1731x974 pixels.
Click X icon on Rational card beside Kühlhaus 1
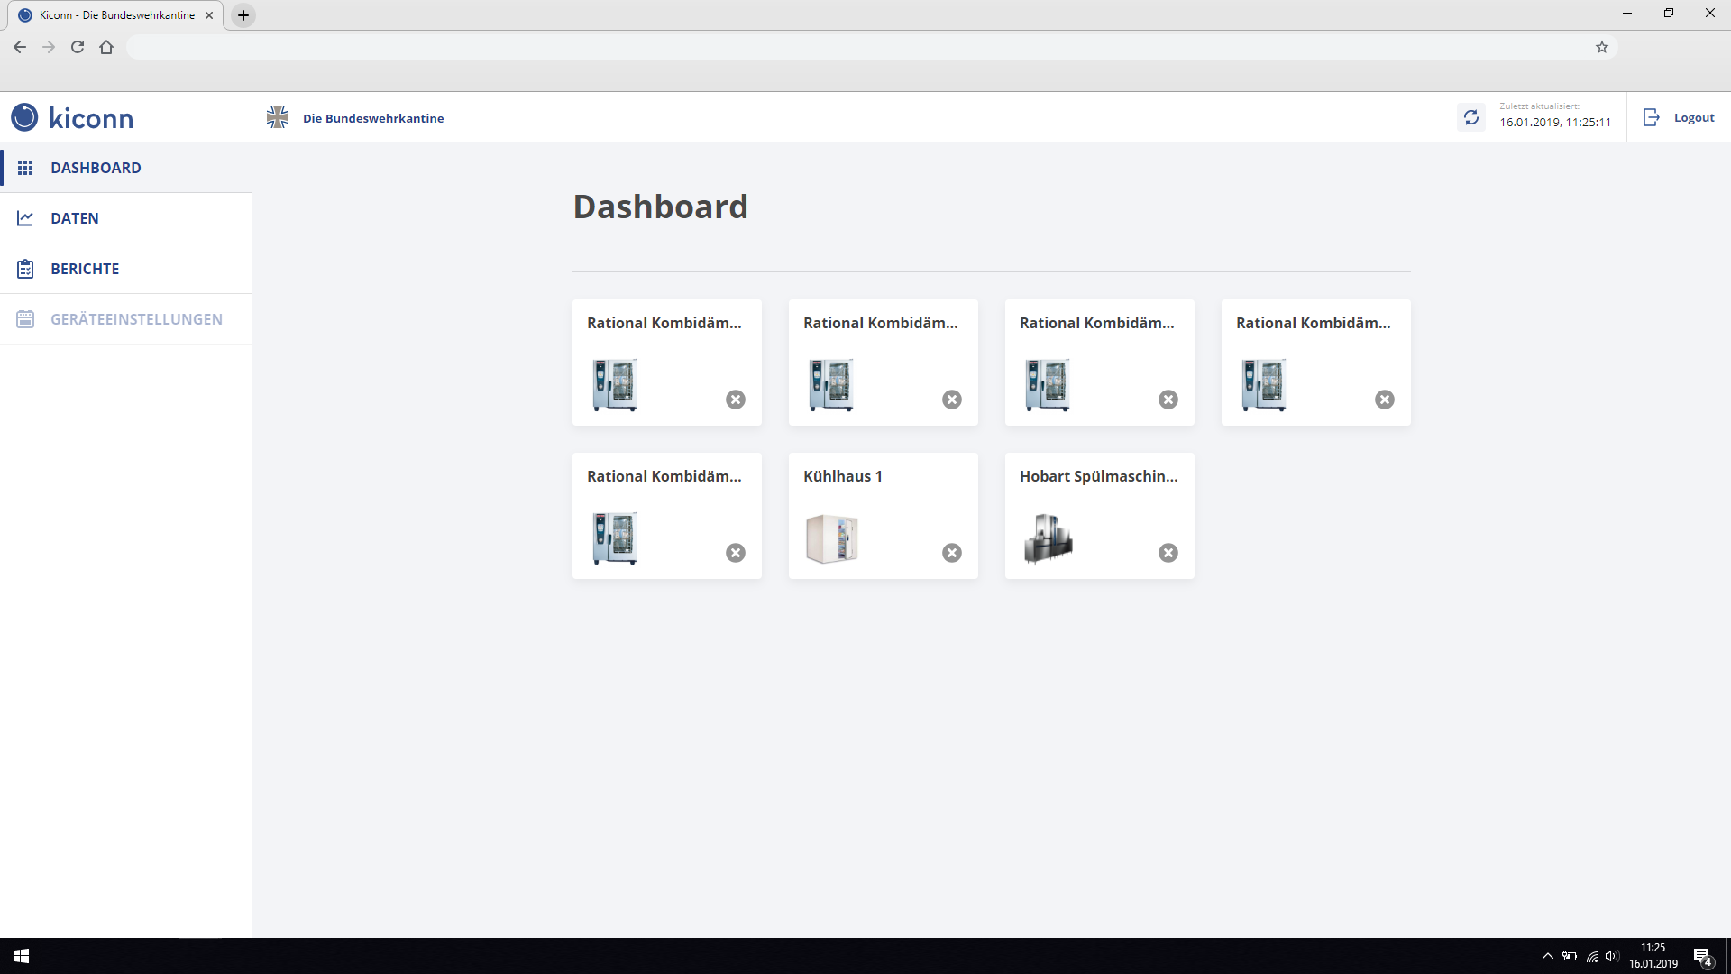pos(736,553)
